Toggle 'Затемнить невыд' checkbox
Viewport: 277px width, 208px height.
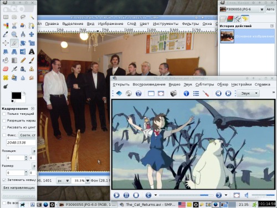point(4,180)
